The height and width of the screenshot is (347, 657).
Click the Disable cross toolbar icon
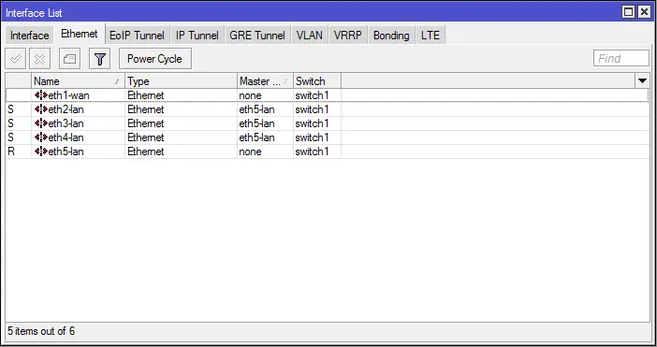pyautogui.click(x=40, y=59)
